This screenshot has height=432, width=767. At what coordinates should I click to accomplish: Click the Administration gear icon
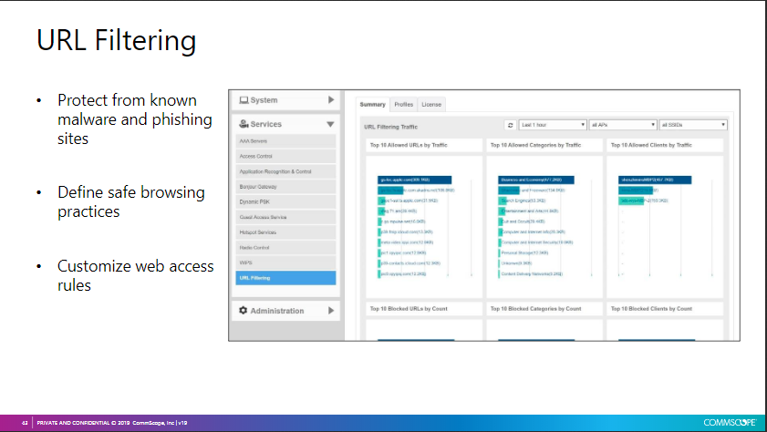[244, 311]
